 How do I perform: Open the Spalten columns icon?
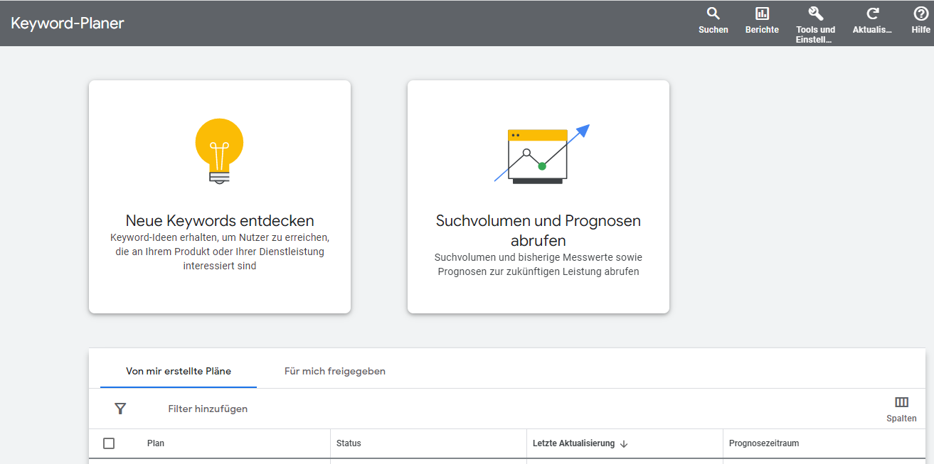(x=901, y=403)
